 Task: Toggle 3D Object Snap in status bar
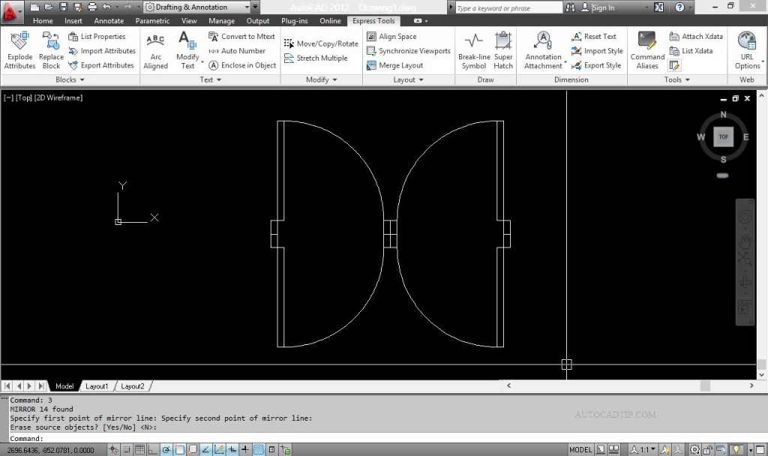click(193, 450)
